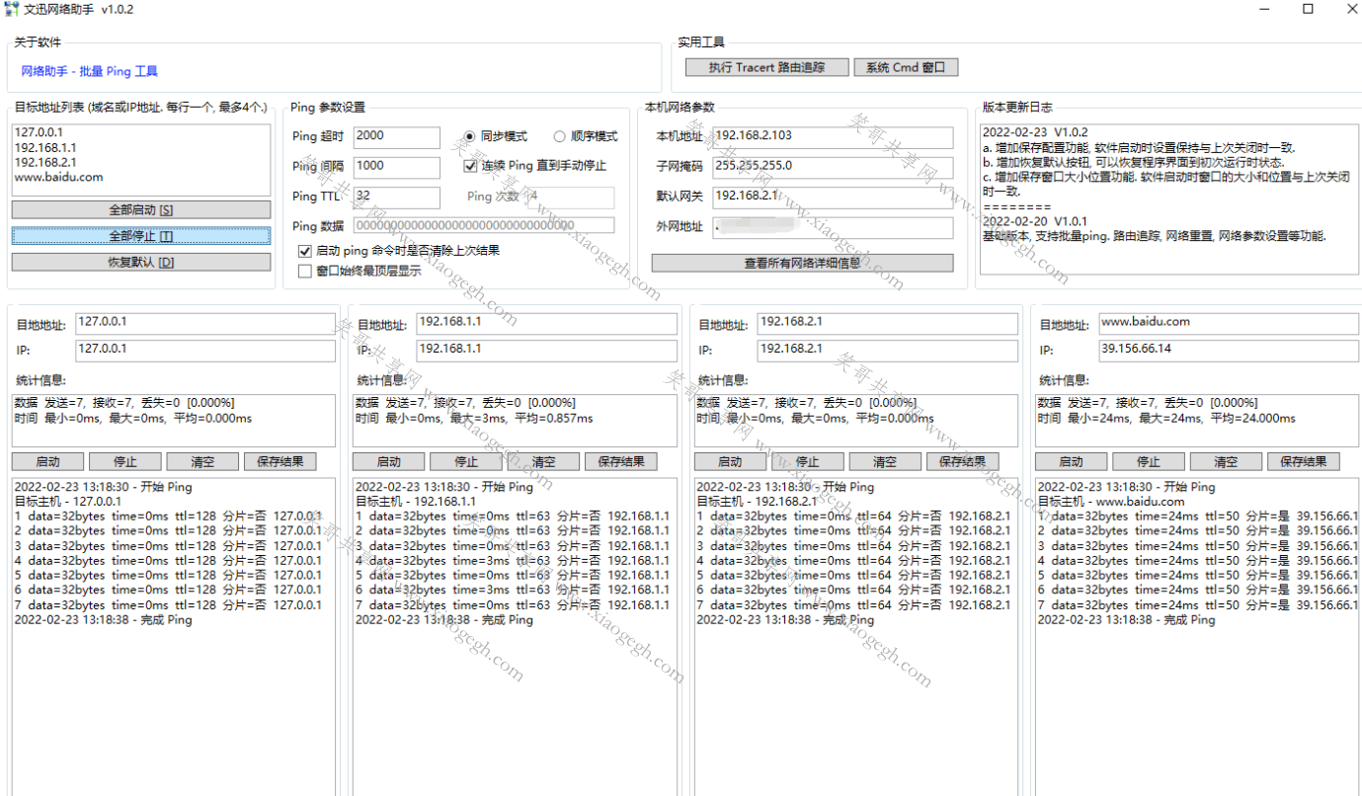Viewport: 1362px width, 796px height.
Task: Toggle 连续 Ping 直到手动停止 checkbox
Action: [535, 166]
